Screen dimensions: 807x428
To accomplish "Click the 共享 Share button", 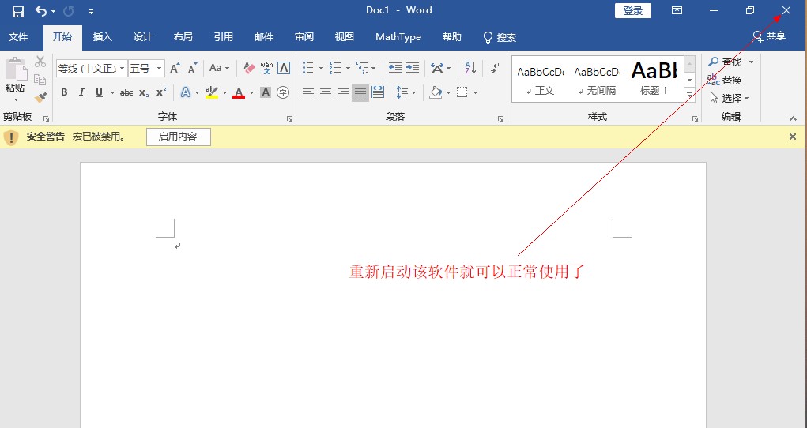I will 769,36.
